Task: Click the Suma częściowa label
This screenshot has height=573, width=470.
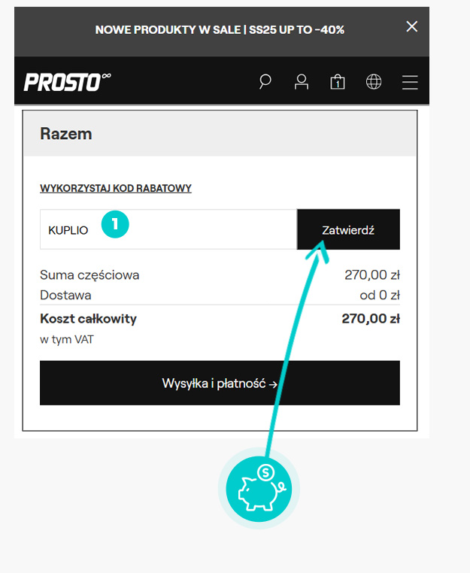Action: (89, 275)
